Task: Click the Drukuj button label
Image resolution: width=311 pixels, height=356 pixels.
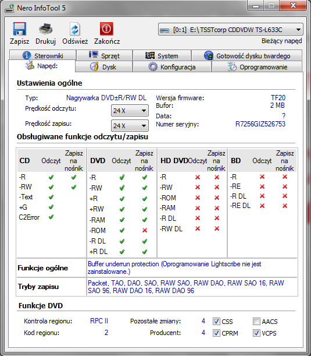Action: [45, 41]
